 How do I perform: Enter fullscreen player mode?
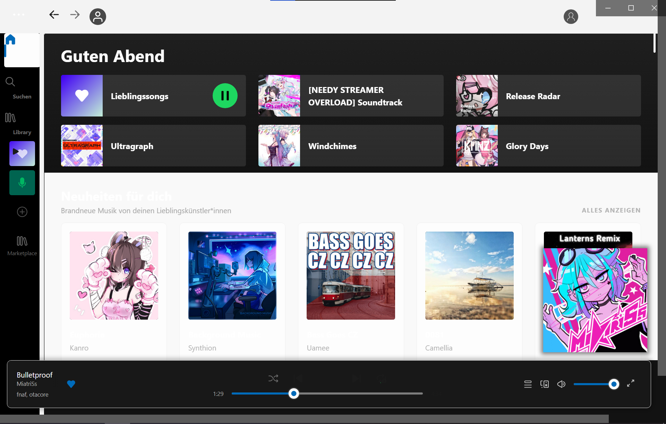point(631,383)
